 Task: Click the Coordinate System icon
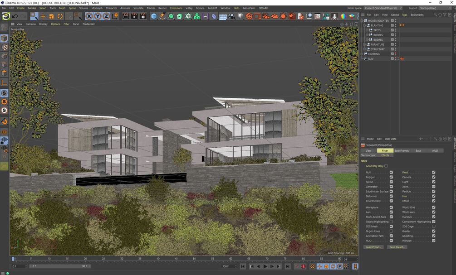point(115,16)
